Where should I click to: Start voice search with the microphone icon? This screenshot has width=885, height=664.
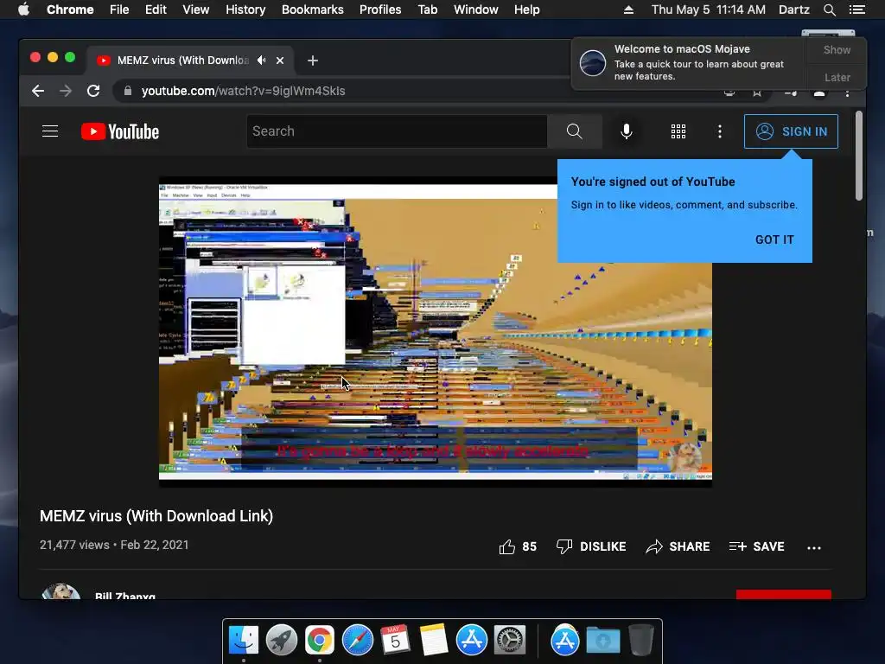point(627,131)
